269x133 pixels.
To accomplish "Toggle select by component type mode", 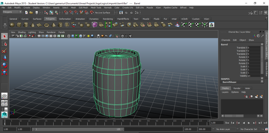I will [56, 13].
